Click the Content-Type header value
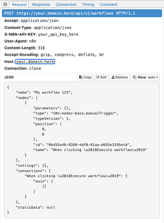The width and height of the screenshot is (164, 223). pyautogui.click(x=52, y=28)
